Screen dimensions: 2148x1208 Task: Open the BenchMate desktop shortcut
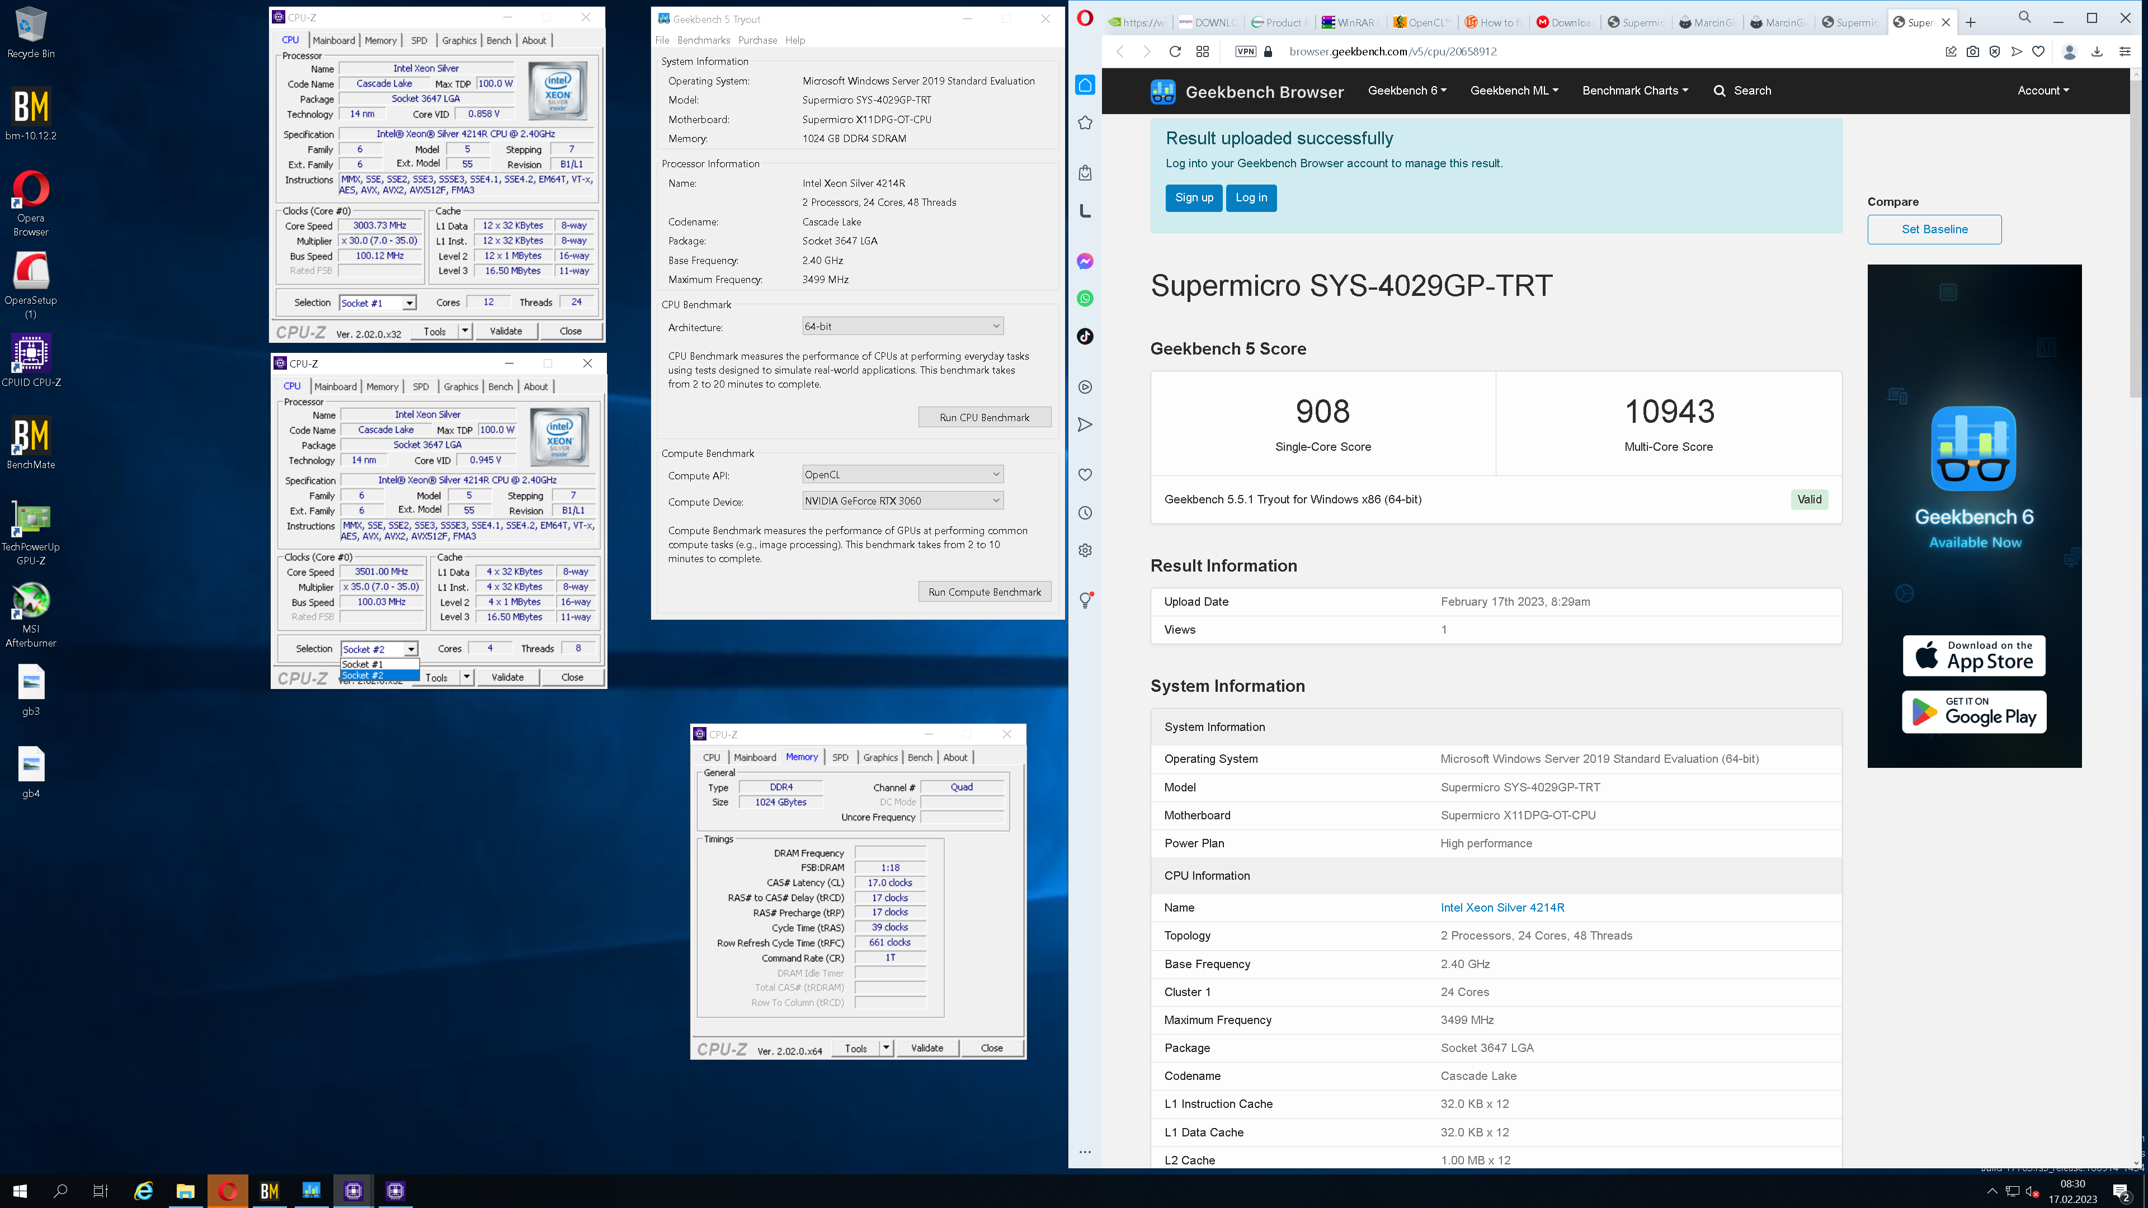click(x=31, y=443)
